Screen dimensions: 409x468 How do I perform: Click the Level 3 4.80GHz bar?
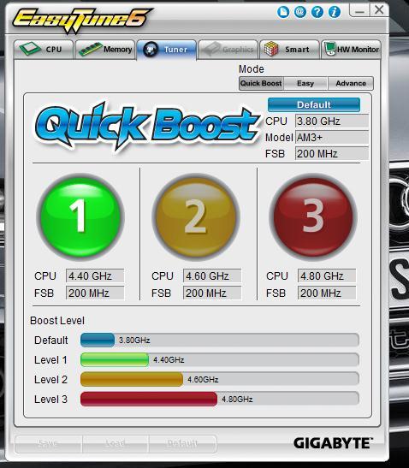[220, 399]
